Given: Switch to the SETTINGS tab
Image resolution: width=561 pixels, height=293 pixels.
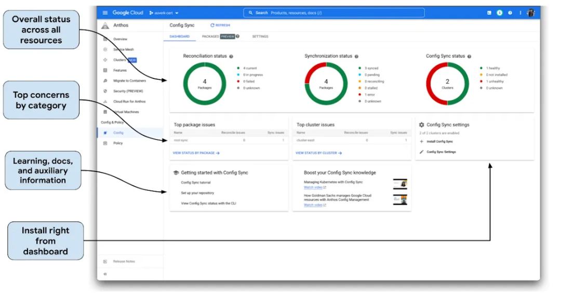Looking at the screenshot, I should (260, 36).
